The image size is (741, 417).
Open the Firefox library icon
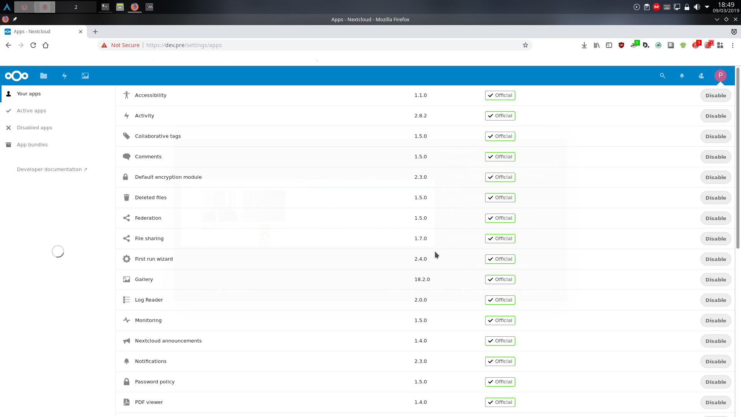[597, 45]
